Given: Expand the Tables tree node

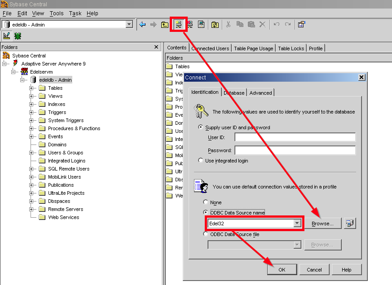Looking at the screenshot, I should coord(31,88).
